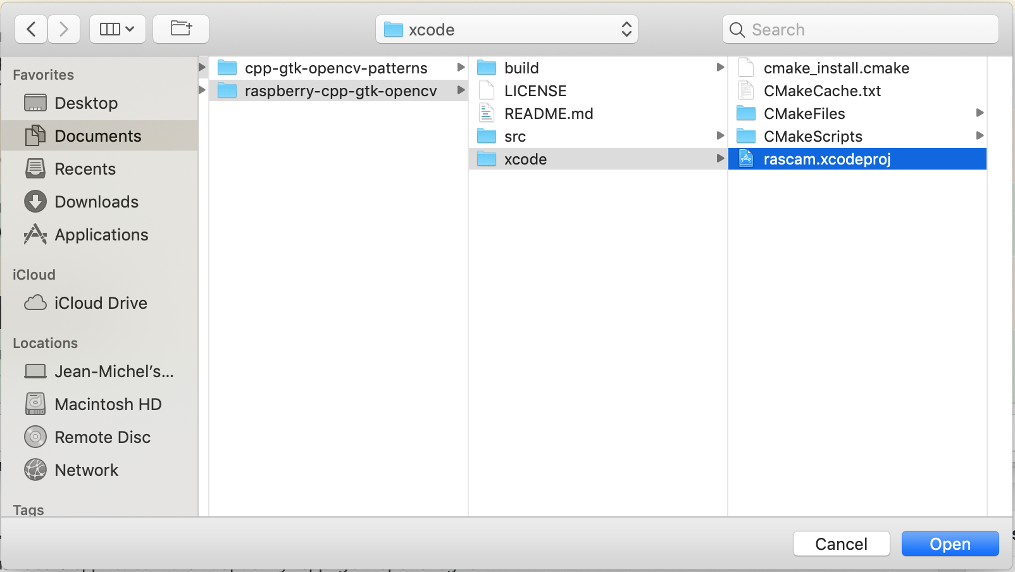
Task: Expand arrow next to build folder
Action: tap(720, 67)
